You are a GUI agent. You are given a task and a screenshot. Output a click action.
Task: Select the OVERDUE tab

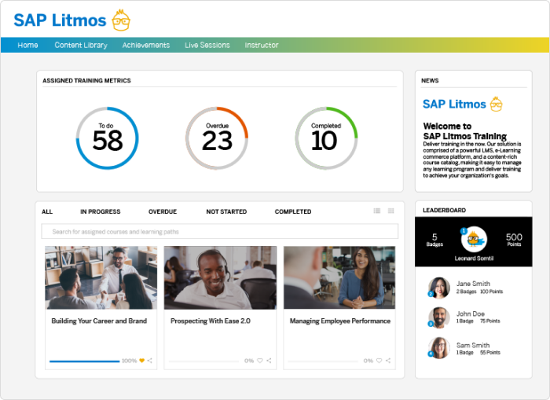tap(163, 211)
